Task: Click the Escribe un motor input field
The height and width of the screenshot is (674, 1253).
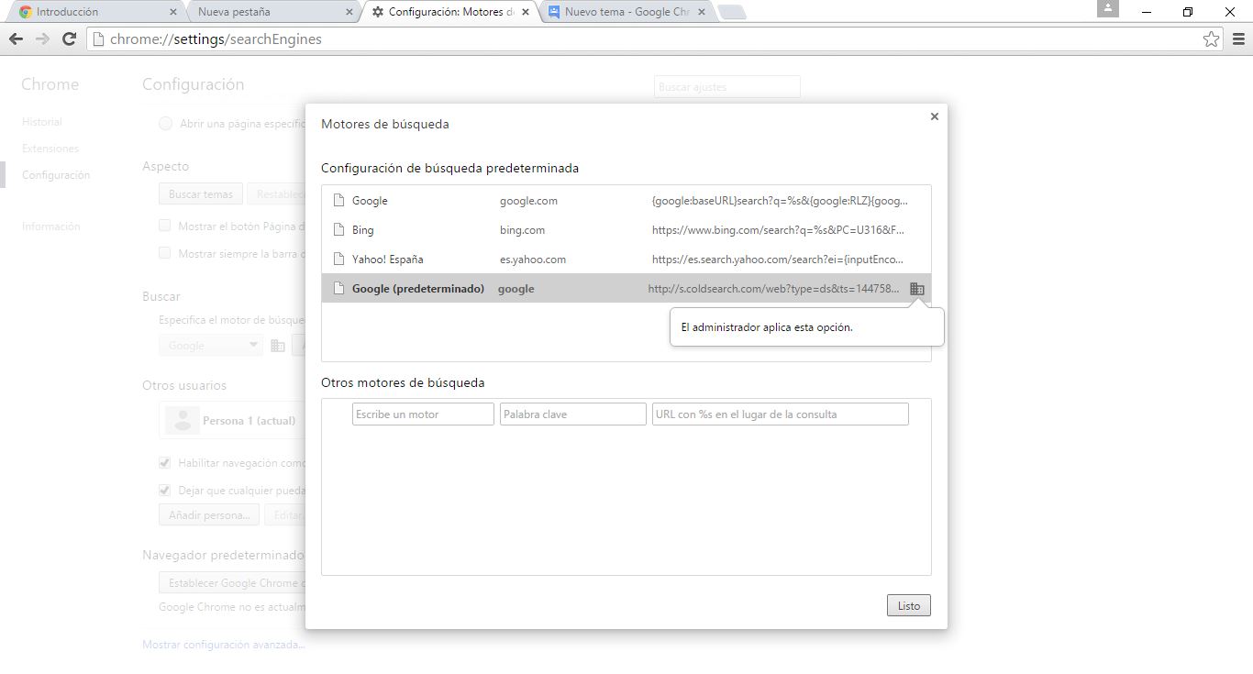Action: pyautogui.click(x=423, y=414)
